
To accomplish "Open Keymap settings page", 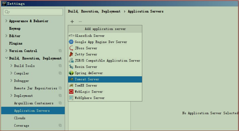I will (x=15, y=29).
